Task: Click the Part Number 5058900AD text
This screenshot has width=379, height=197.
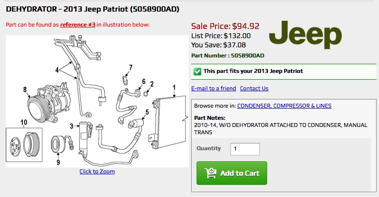Action: [x=227, y=56]
